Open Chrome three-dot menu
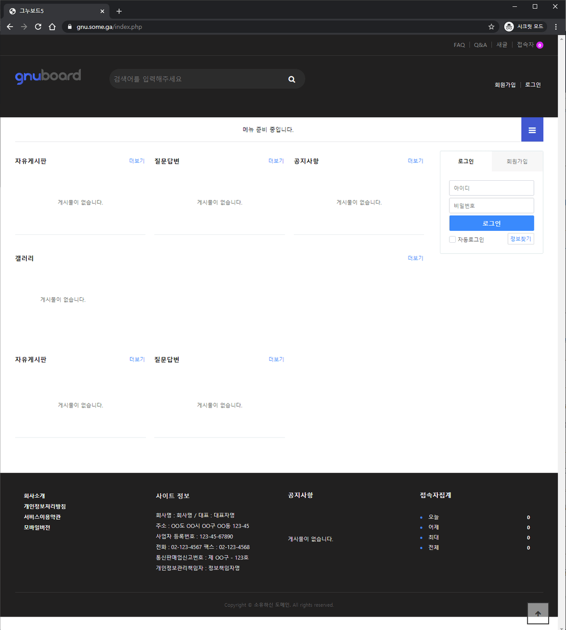 (x=556, y=27)
